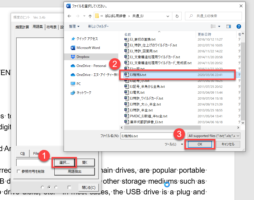This screenshot has width=254, height=200.
Task: Expand the All supported files type dropdown
Action: tap(214, 136)
